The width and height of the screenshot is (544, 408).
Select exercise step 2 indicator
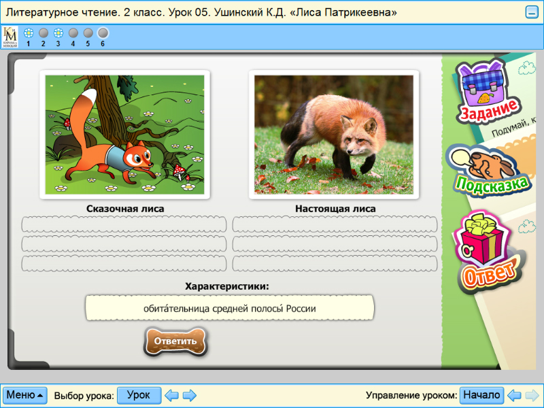pyautogui.click(x=43, y=31)
